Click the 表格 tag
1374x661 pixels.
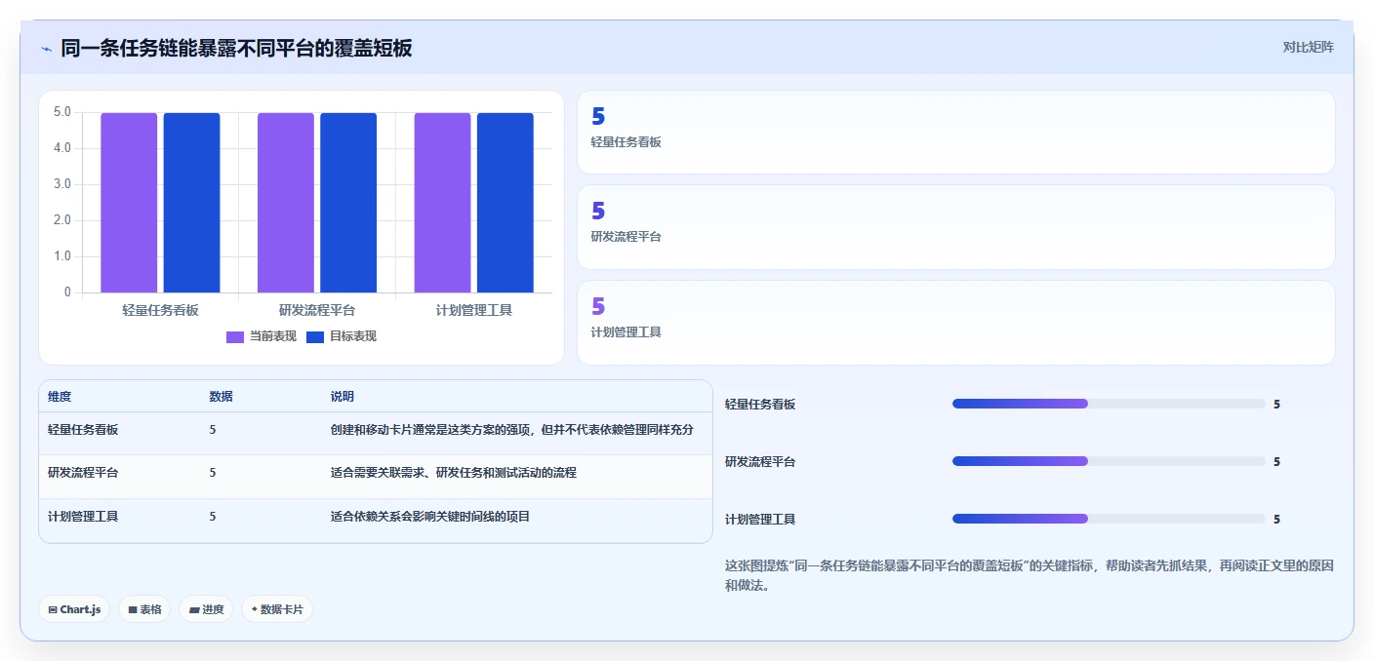click(144, 609)
